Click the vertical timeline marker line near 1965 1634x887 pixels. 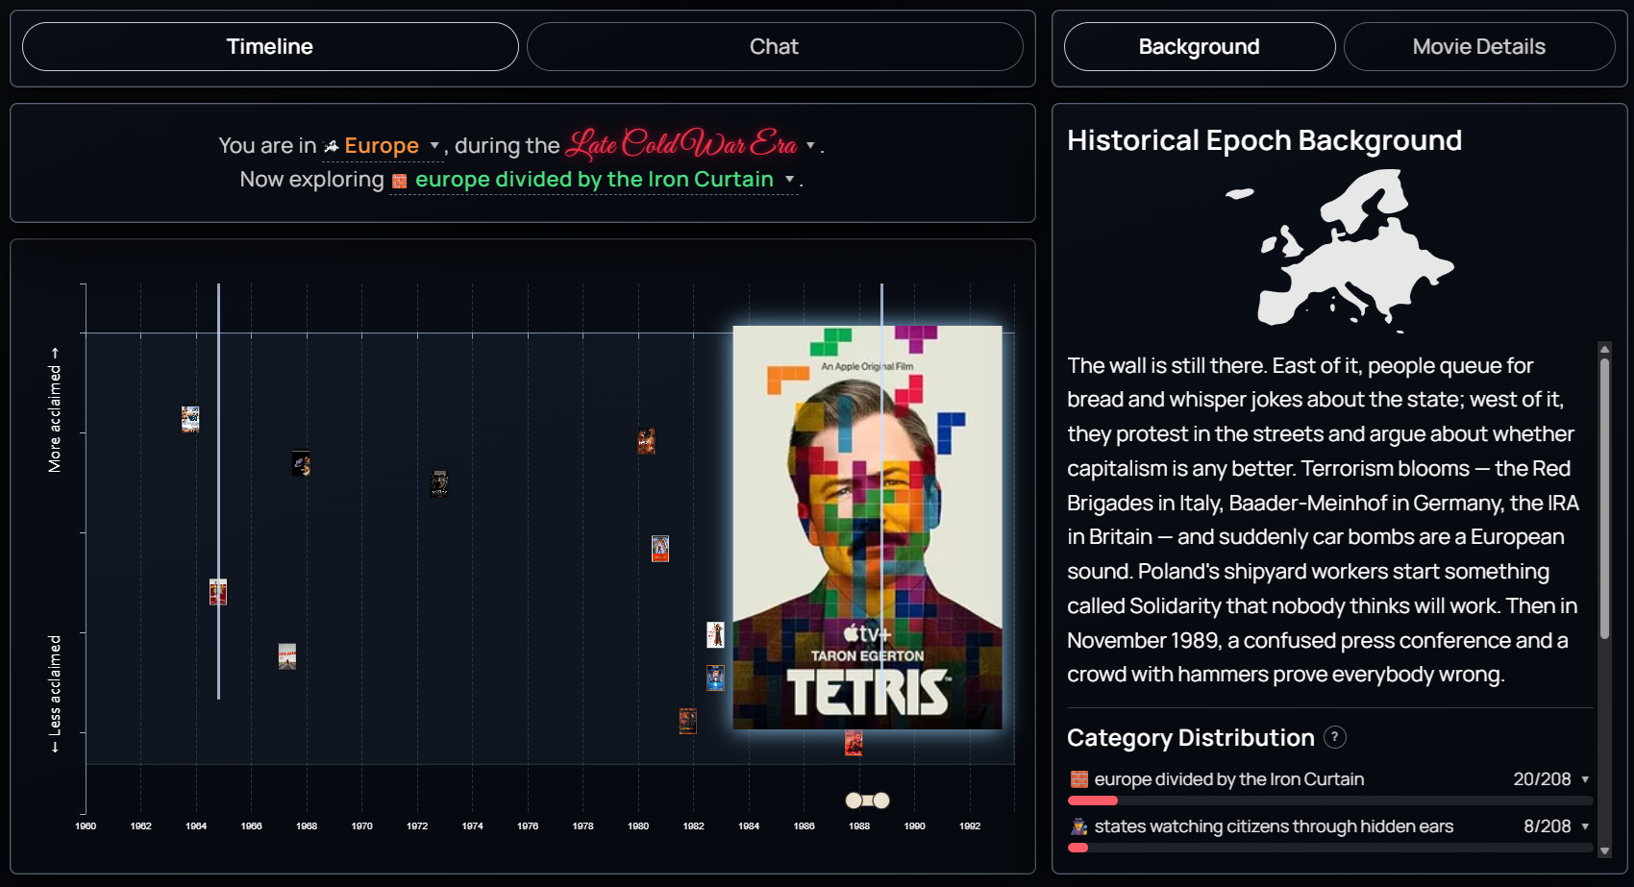pyautogui.click(x=219, y=491)
